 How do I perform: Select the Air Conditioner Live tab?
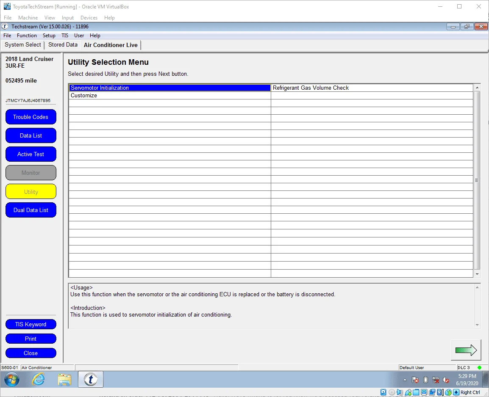tap(111, 45)
